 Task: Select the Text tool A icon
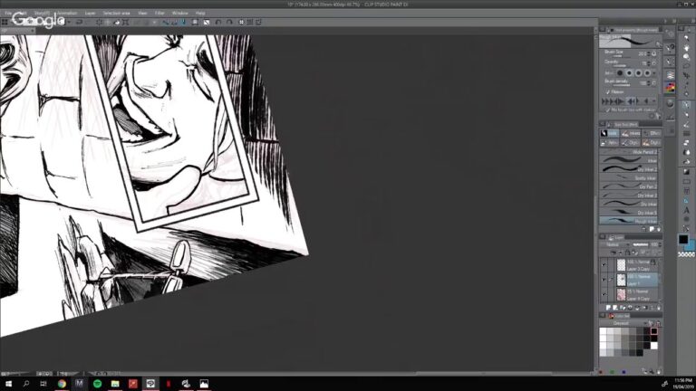(686, 210)
